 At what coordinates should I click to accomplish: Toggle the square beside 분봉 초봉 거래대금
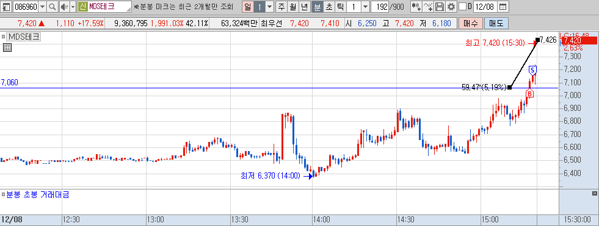(3, 195)
